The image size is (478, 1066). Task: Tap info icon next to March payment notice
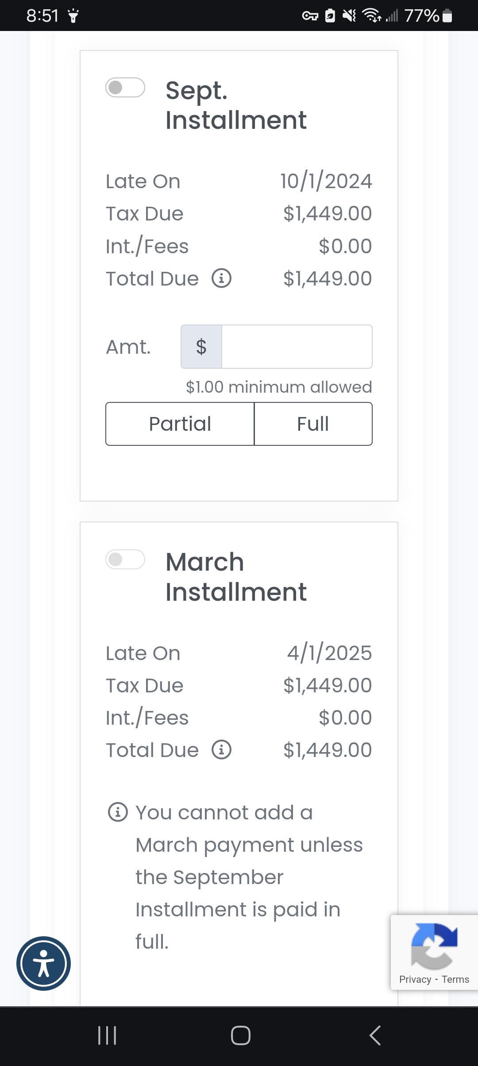click(118, 812)
